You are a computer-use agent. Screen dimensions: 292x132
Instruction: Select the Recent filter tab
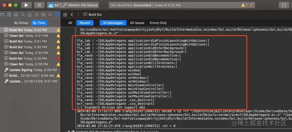tap(85, 23)
